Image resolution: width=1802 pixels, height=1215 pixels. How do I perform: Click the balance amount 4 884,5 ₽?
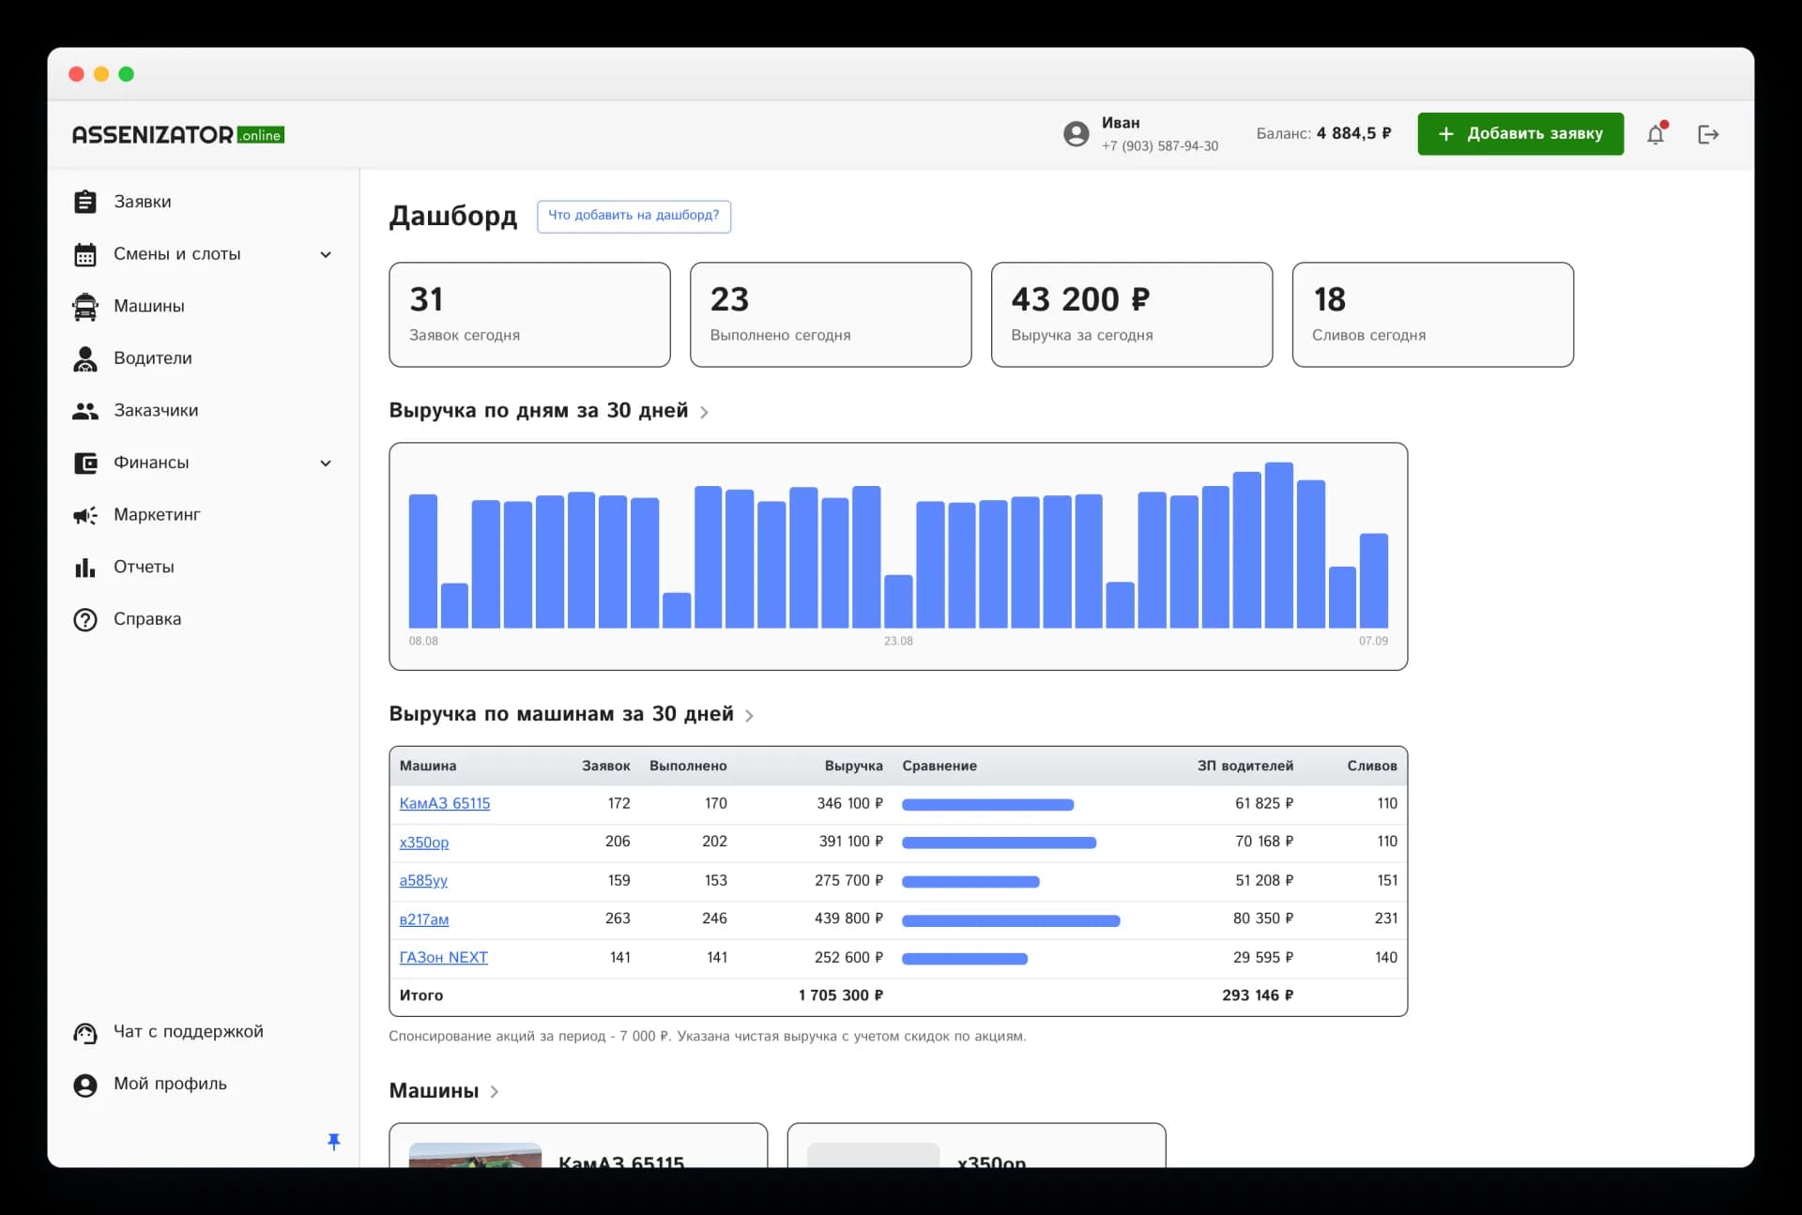coord(1353,133)
